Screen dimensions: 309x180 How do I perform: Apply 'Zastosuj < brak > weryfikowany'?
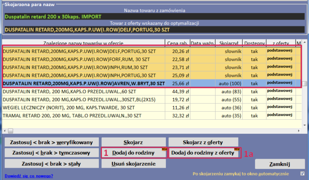click(51, 142)
